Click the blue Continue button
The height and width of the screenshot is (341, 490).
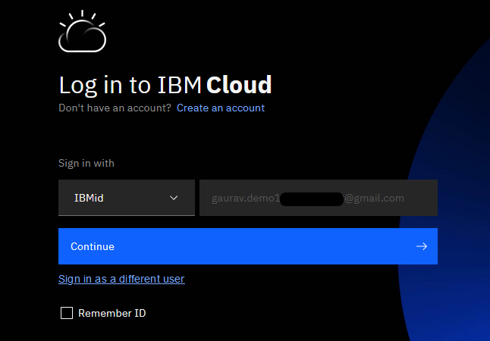click(248, 246)
